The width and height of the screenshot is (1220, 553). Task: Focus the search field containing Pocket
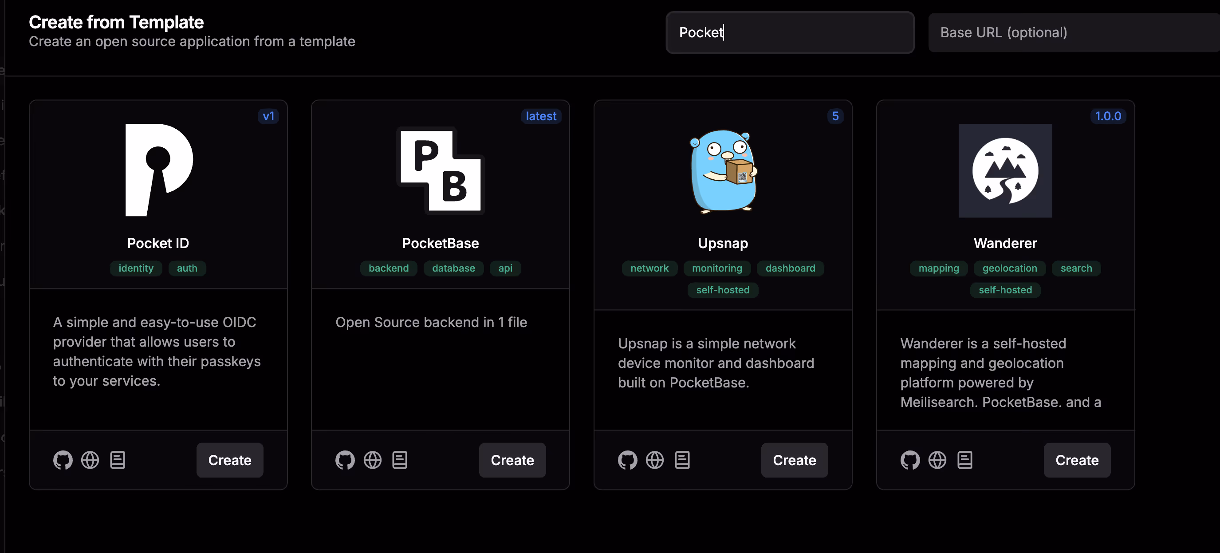(x=790, y=32)
